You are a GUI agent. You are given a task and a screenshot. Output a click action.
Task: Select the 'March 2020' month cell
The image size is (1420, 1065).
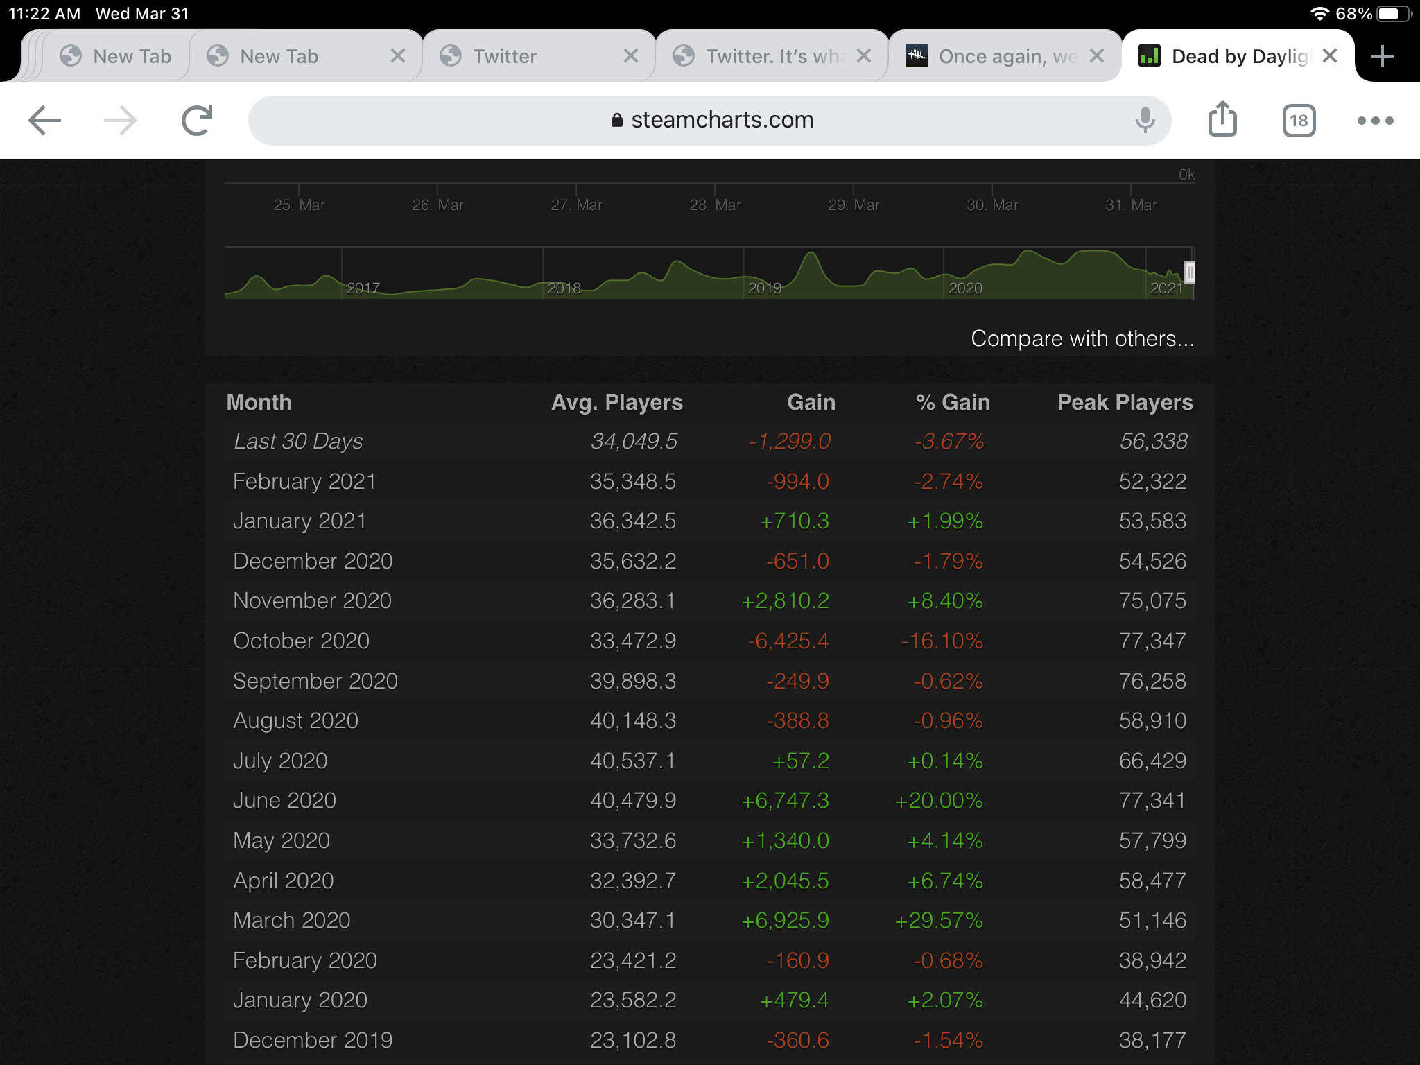291,920
